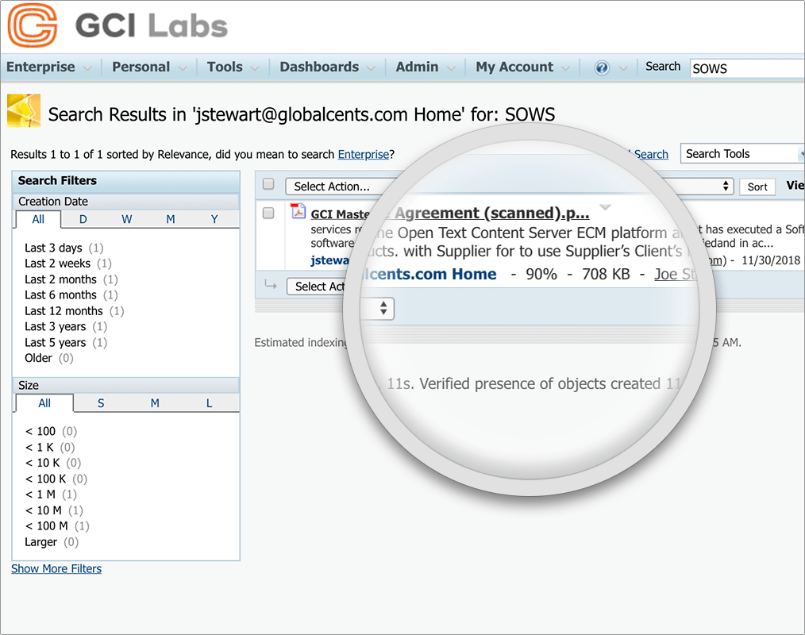Open the Personal menu
Viewport: 805px width, 635px height.
(x=149, y=67)
